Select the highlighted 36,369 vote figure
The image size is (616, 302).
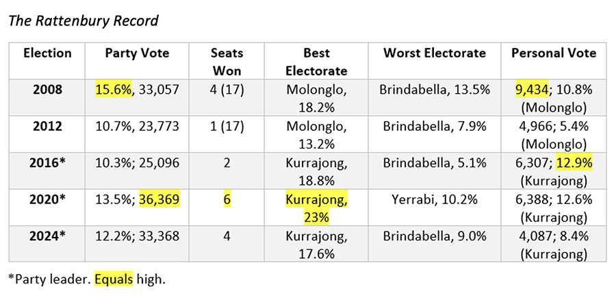click(159, 199)
